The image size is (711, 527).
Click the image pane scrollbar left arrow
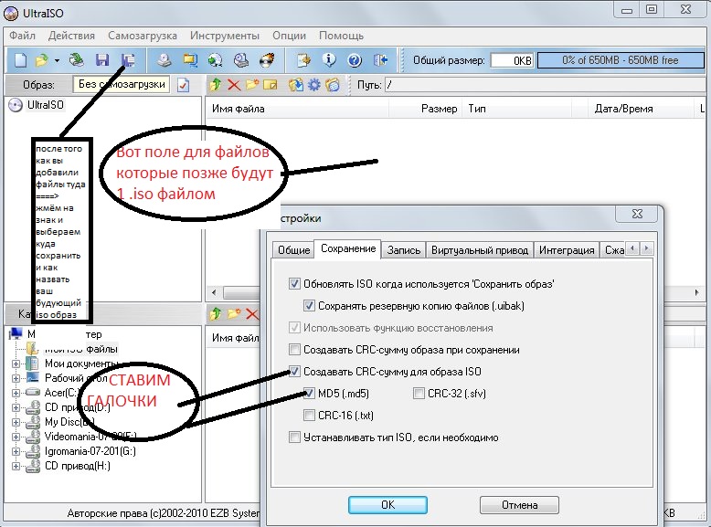coord(214,293)
